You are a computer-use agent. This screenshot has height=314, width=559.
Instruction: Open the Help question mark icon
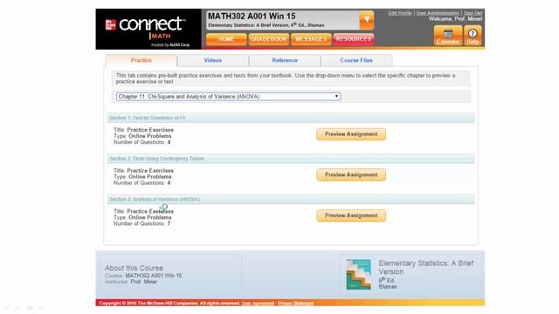[x=473, y=36]
